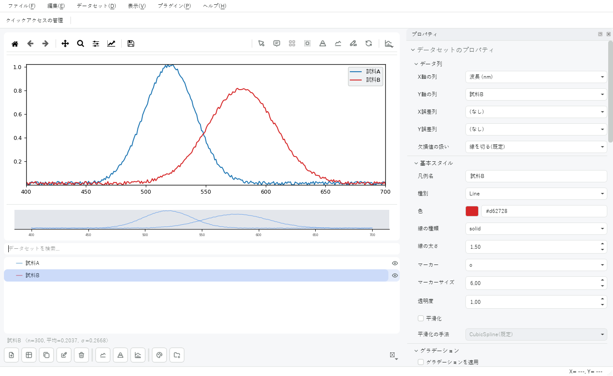The width and height of the screenshot is (613, 376).
Task: Click the trash delete dataset button
Action: click(x=81, y=355)
